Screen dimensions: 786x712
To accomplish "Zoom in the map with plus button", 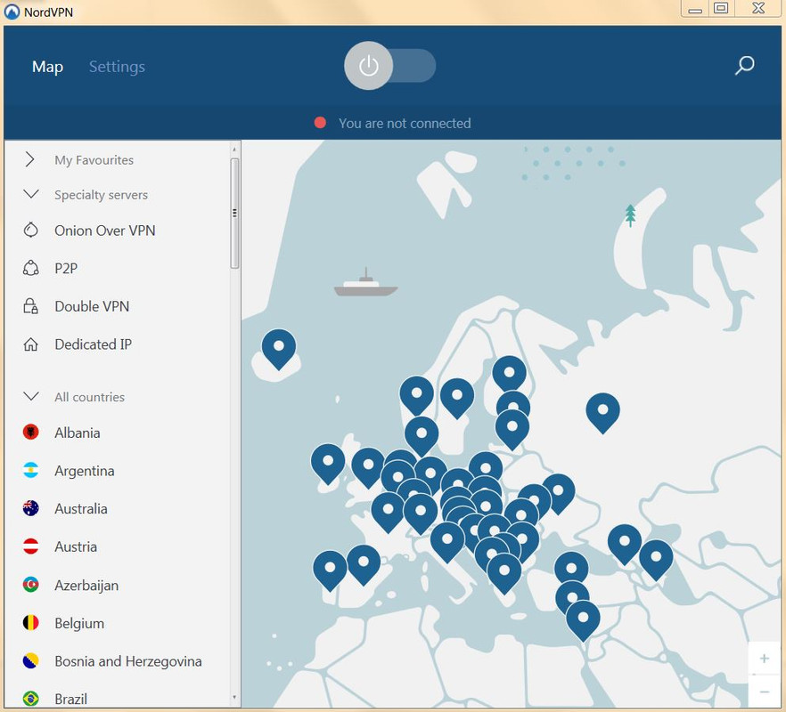I will pyautogui.click(x=764, y=658).
